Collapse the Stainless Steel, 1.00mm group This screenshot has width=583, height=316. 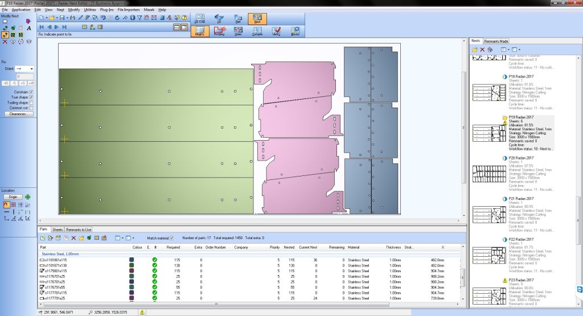pos(60,254)
